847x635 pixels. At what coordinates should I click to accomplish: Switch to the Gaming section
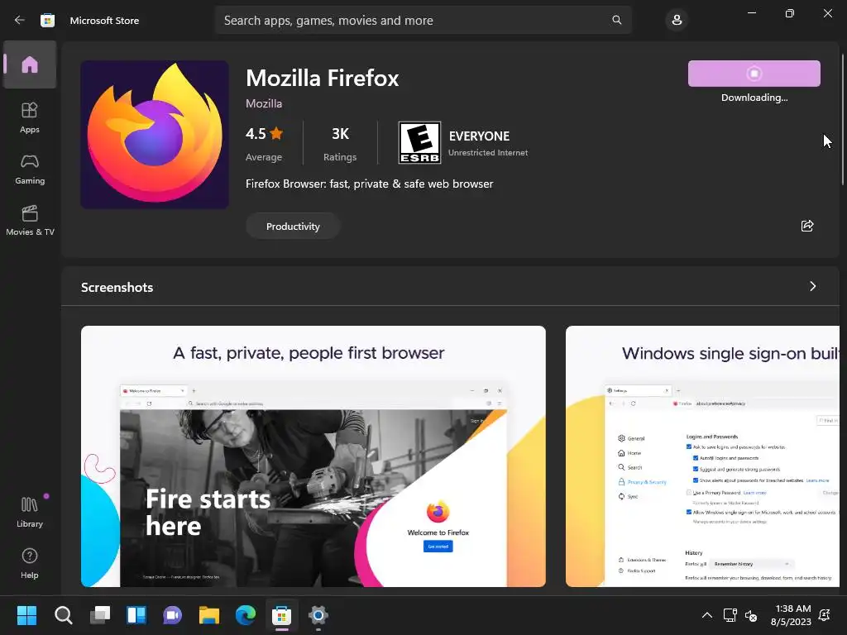[x=30, y=169]
